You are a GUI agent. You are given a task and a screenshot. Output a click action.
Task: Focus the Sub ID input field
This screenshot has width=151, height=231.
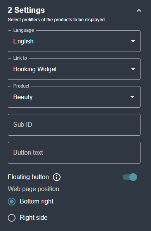pos(74,125)
